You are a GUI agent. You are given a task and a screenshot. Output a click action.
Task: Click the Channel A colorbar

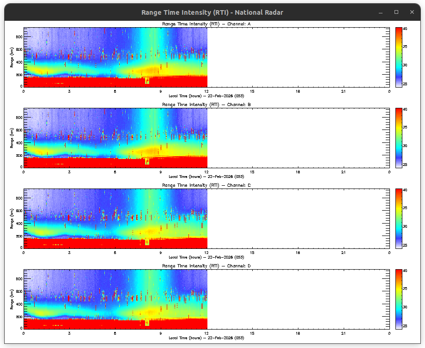[399, 57]
